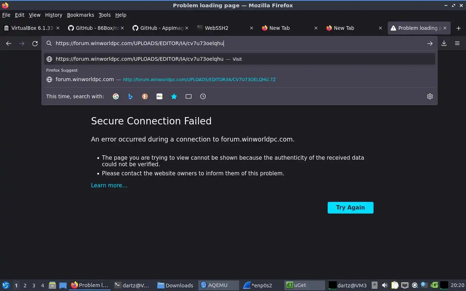Screen dimensions: 466x291
Task: Switch to workspace 3
Action: point(33,286)
